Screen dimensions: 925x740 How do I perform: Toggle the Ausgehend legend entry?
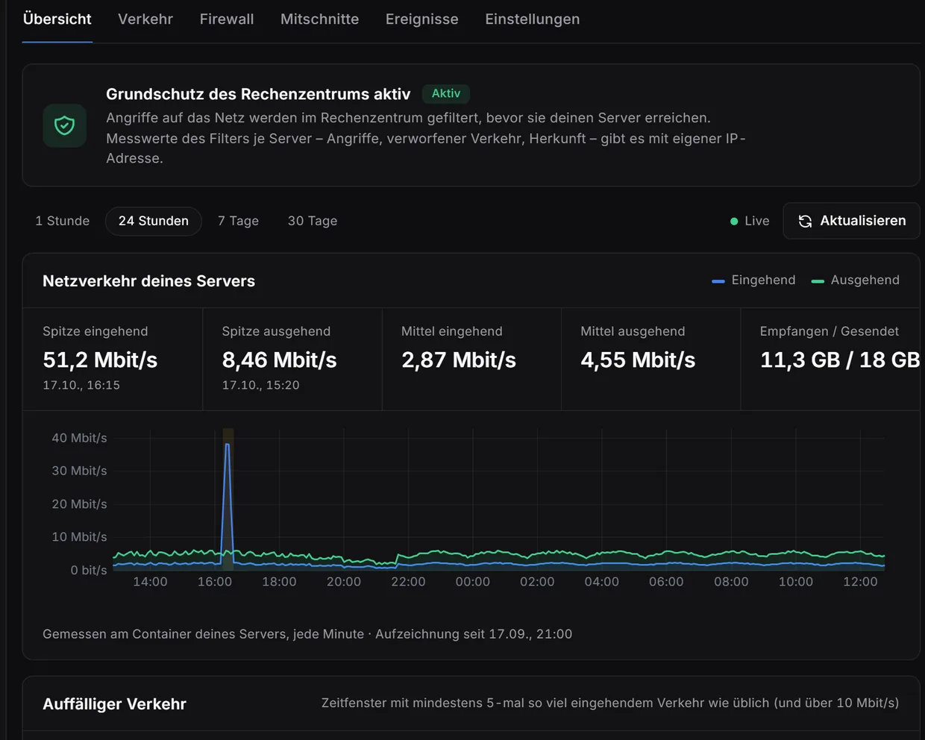[x=855, y=280]
